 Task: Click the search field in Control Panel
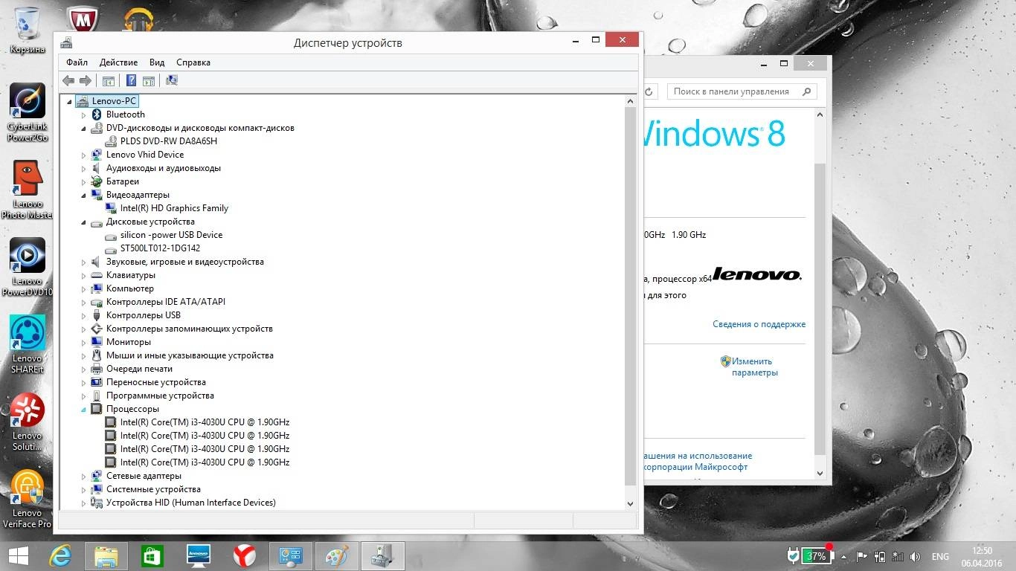pos(742,91)
